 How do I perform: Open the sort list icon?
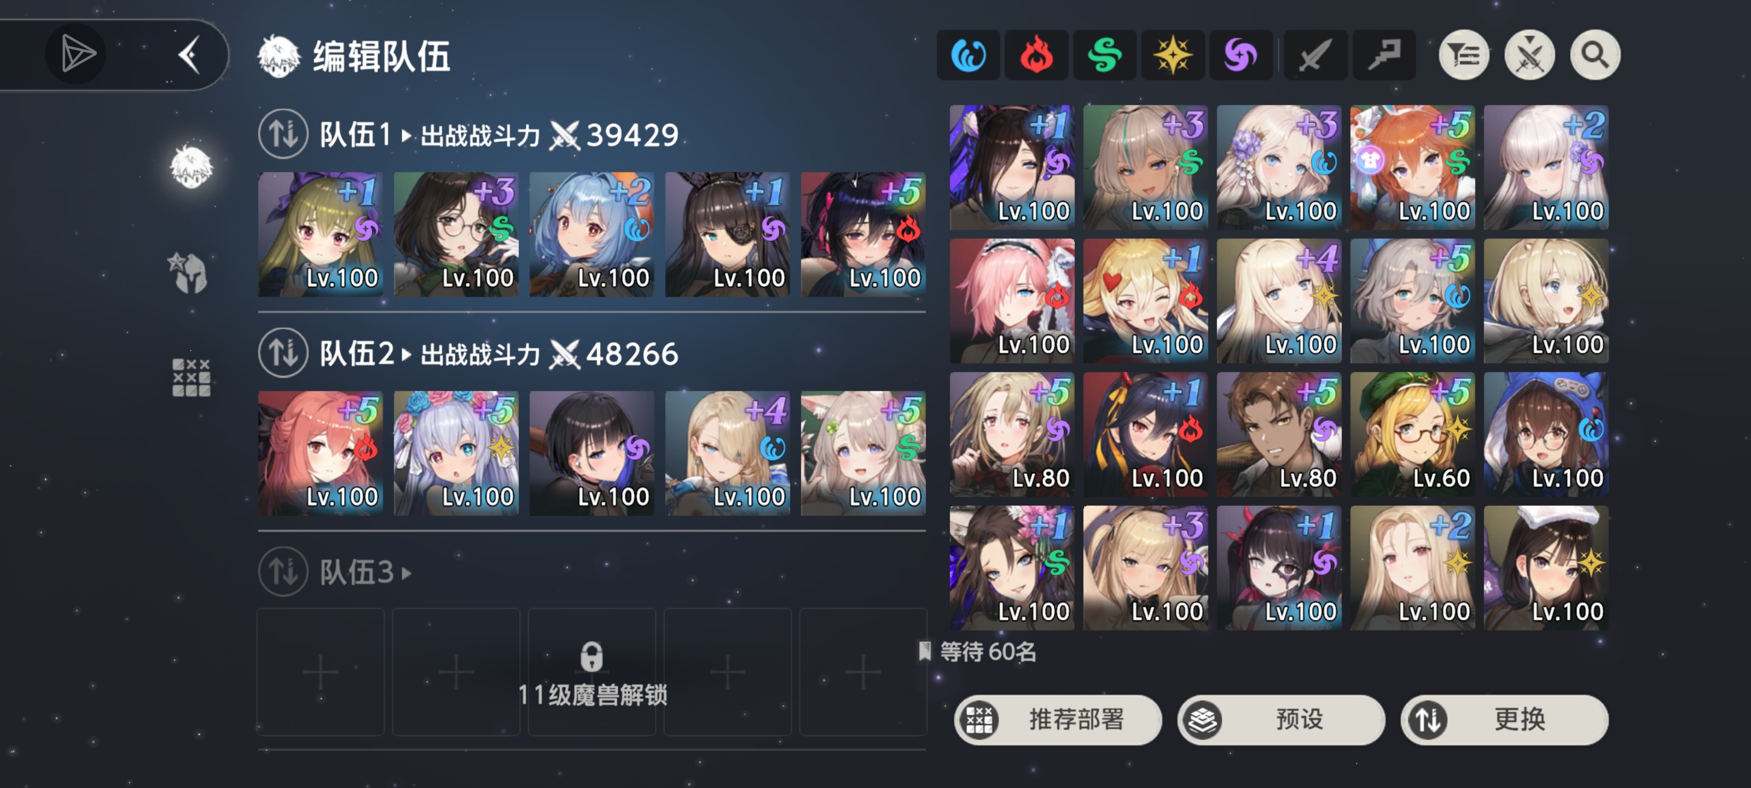[x=1464, y=54]
